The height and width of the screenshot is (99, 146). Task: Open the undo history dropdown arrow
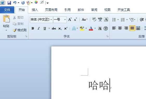[x=18, y=3]
